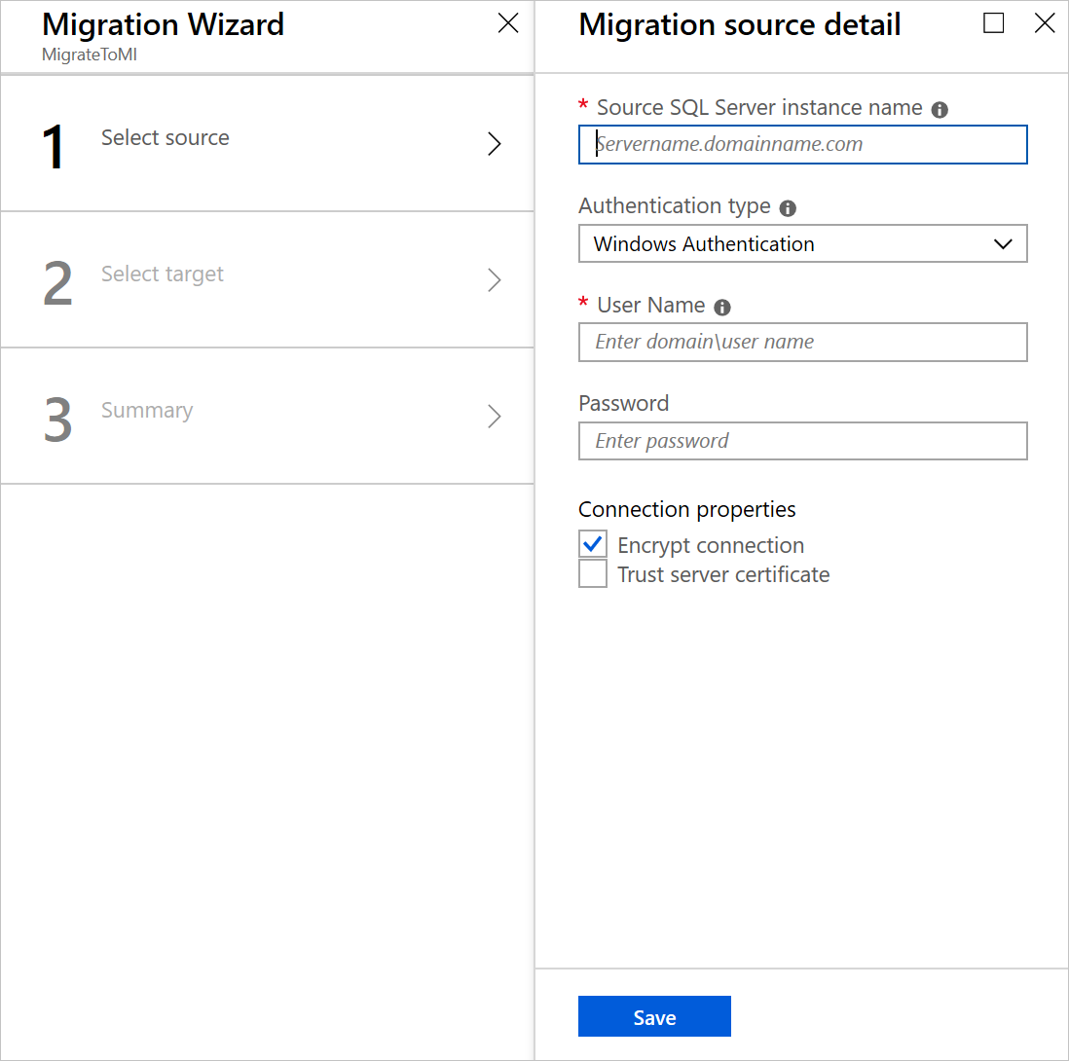Click into the Password field
The width and height of the screenshot is (1069, 1061).
point(802,441)
